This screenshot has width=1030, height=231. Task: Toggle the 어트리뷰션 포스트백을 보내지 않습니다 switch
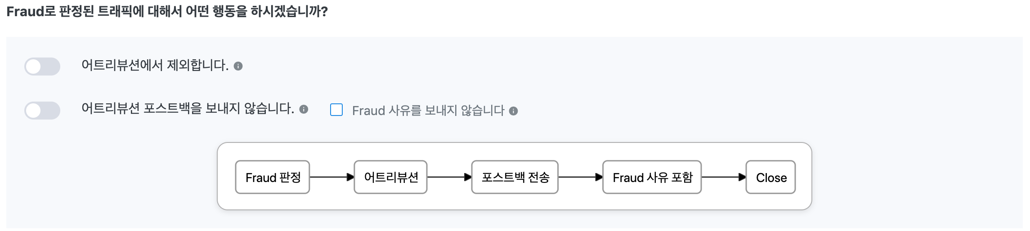tap(42, 111)
